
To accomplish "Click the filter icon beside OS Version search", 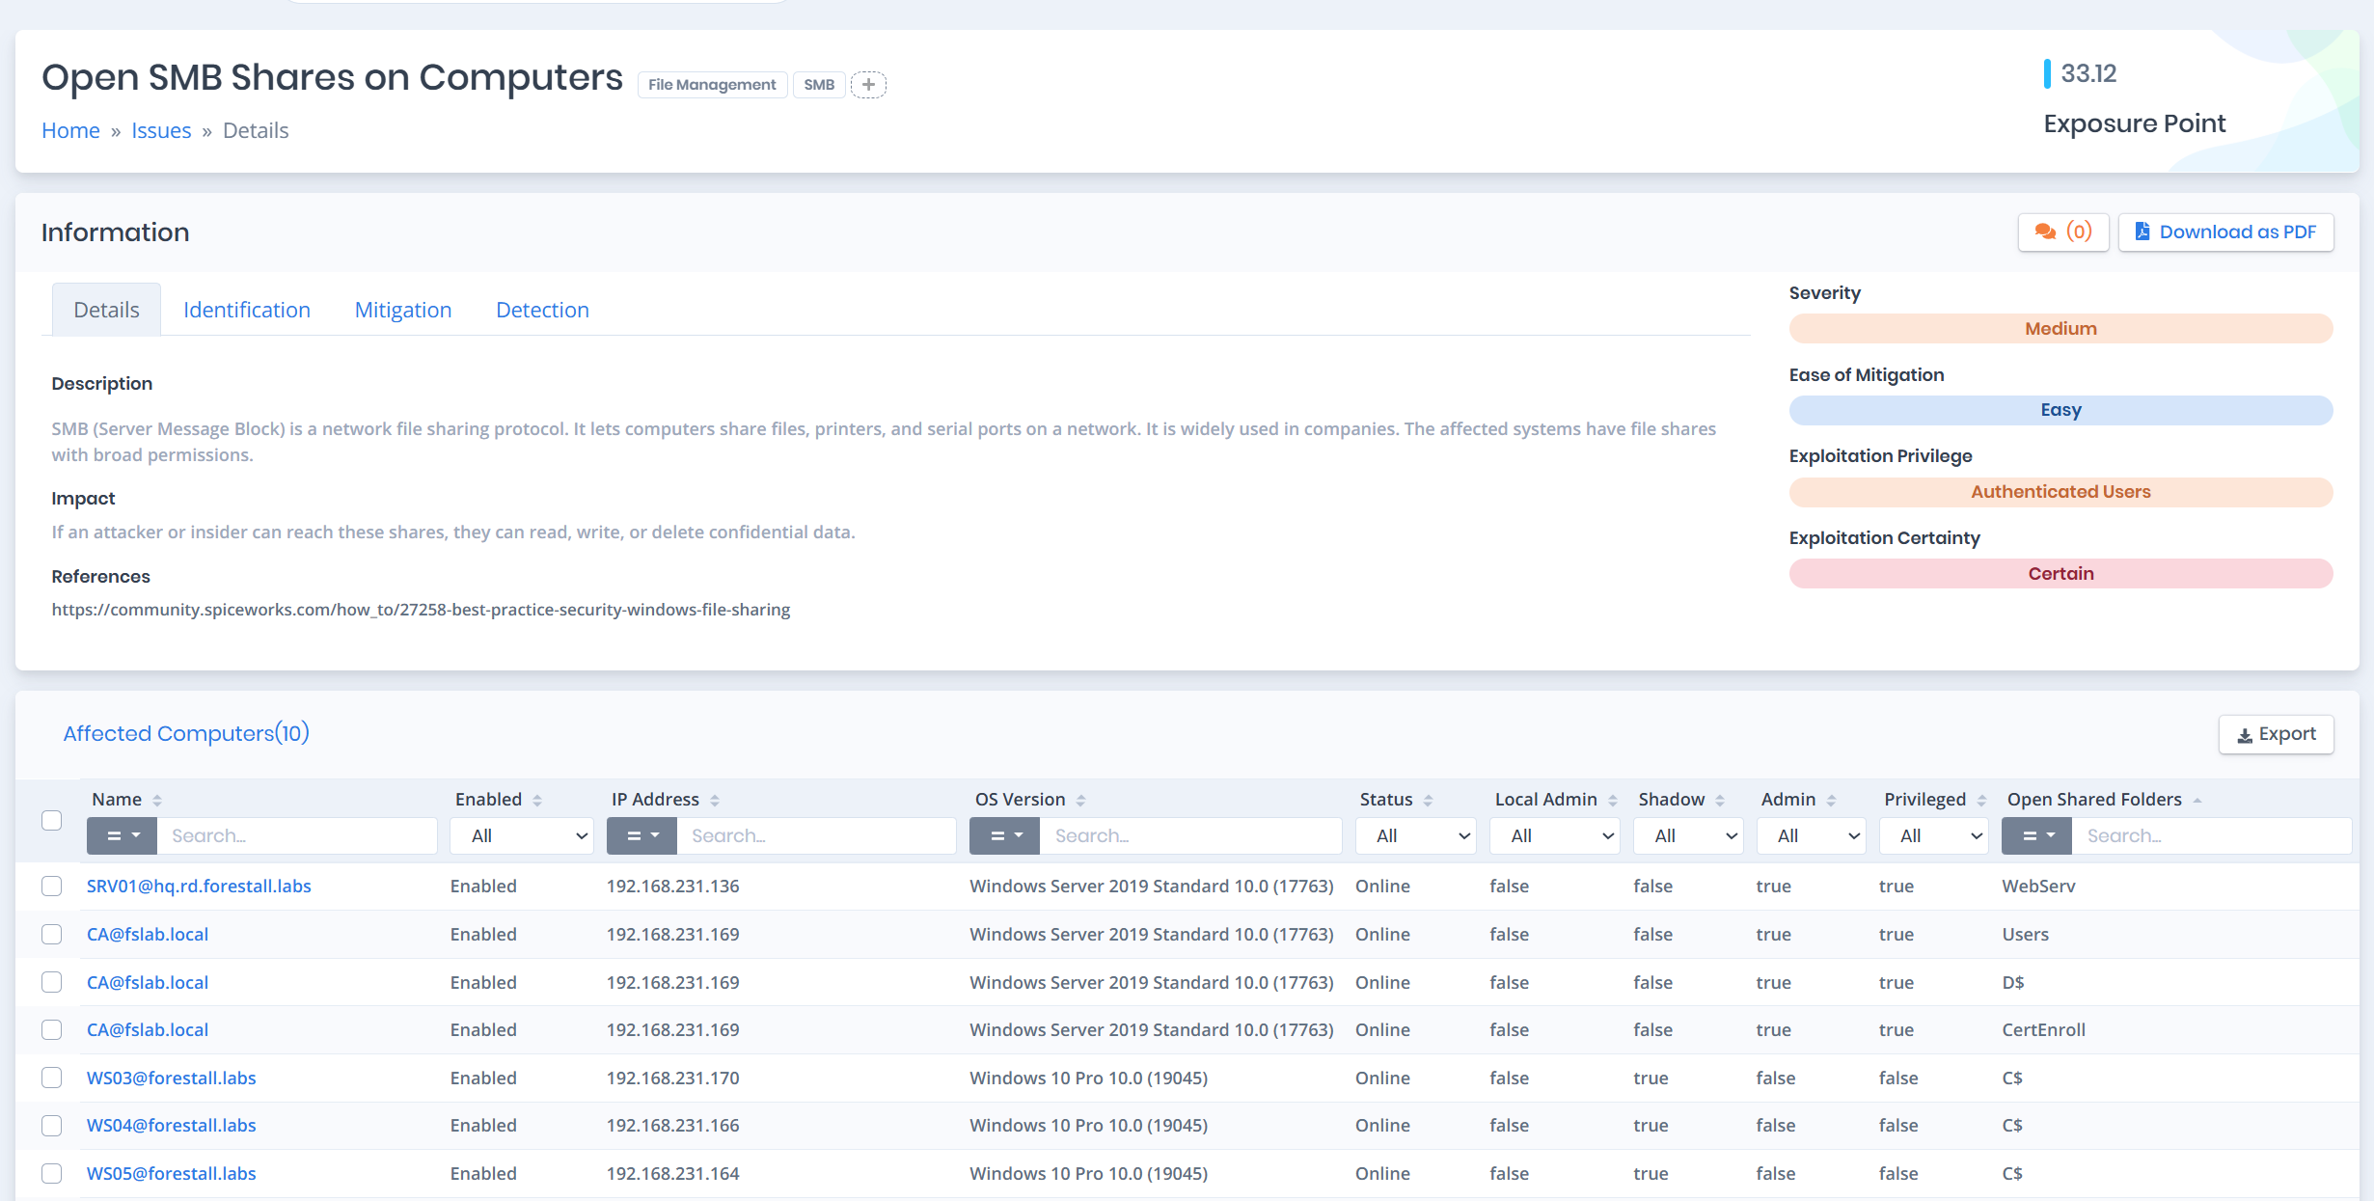I will pyautogui.click(x=1004, y=835).
